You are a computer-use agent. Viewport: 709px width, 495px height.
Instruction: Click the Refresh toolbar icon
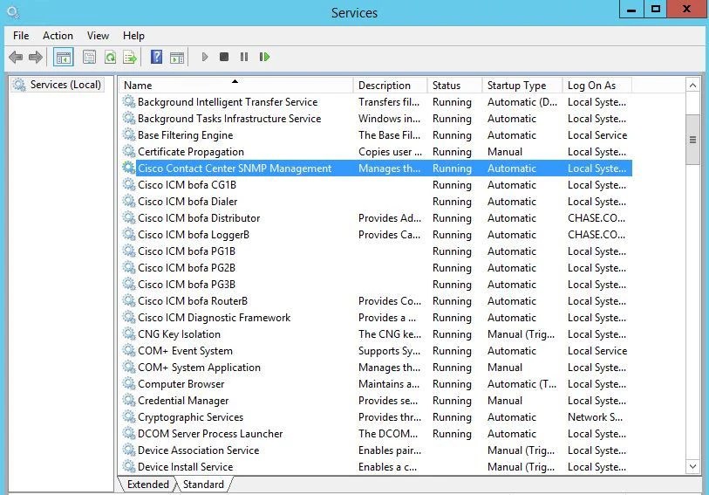point(110,57)
